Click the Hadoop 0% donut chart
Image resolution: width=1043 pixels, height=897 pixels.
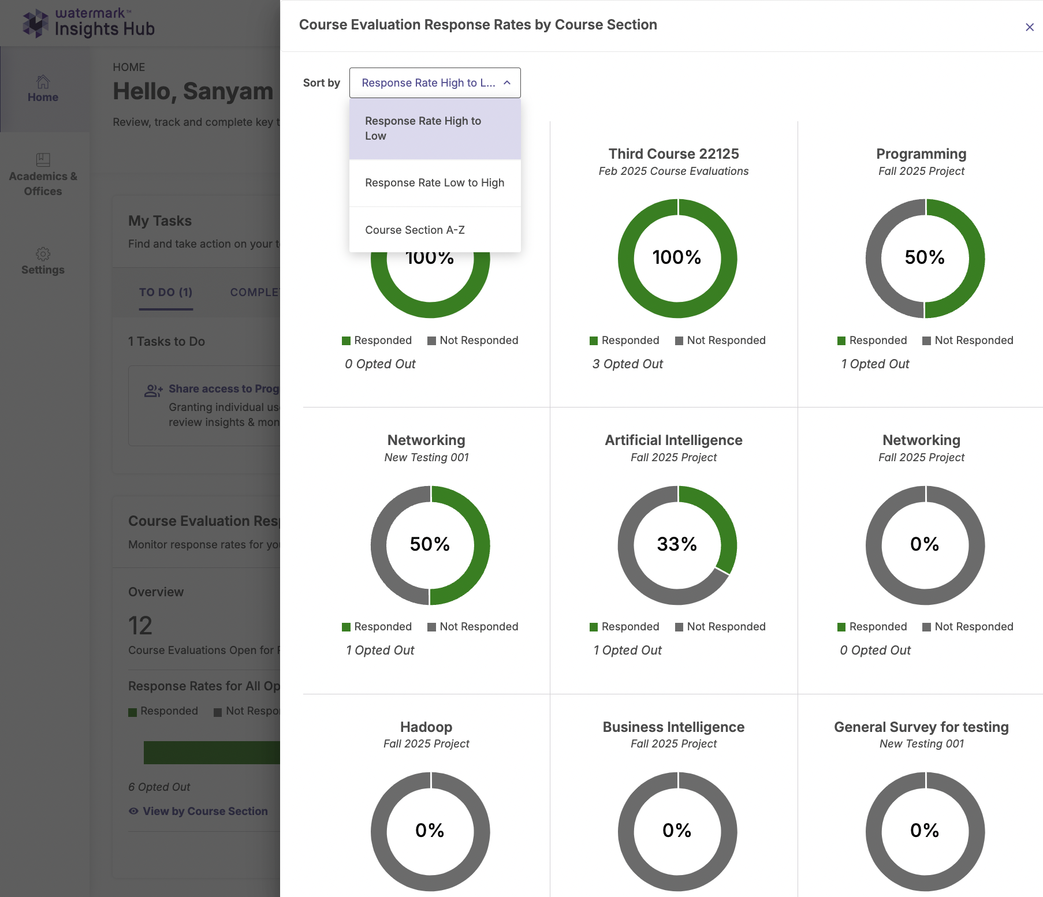tap(430, 831)
